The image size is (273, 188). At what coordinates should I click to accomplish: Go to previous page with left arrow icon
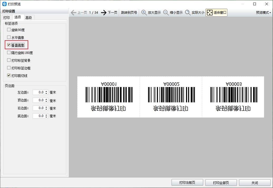pyautogui.click(x=74, y=13)
